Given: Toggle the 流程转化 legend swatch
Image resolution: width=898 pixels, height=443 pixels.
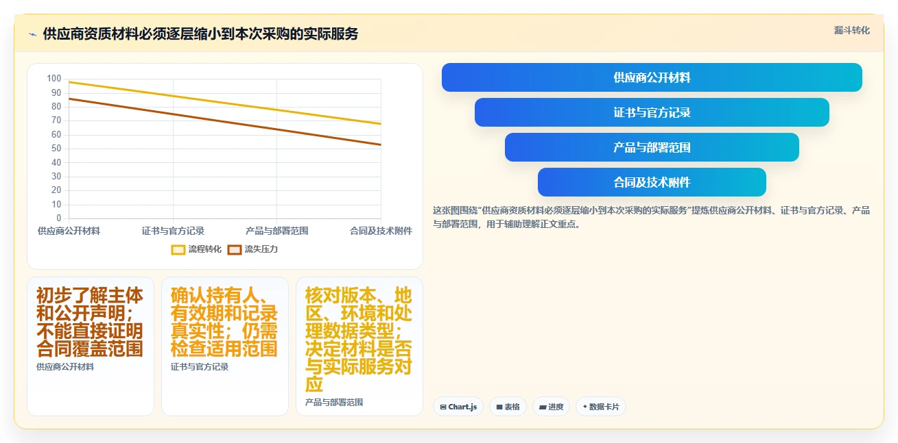Looking at the screenshot, I should point(178,249).
